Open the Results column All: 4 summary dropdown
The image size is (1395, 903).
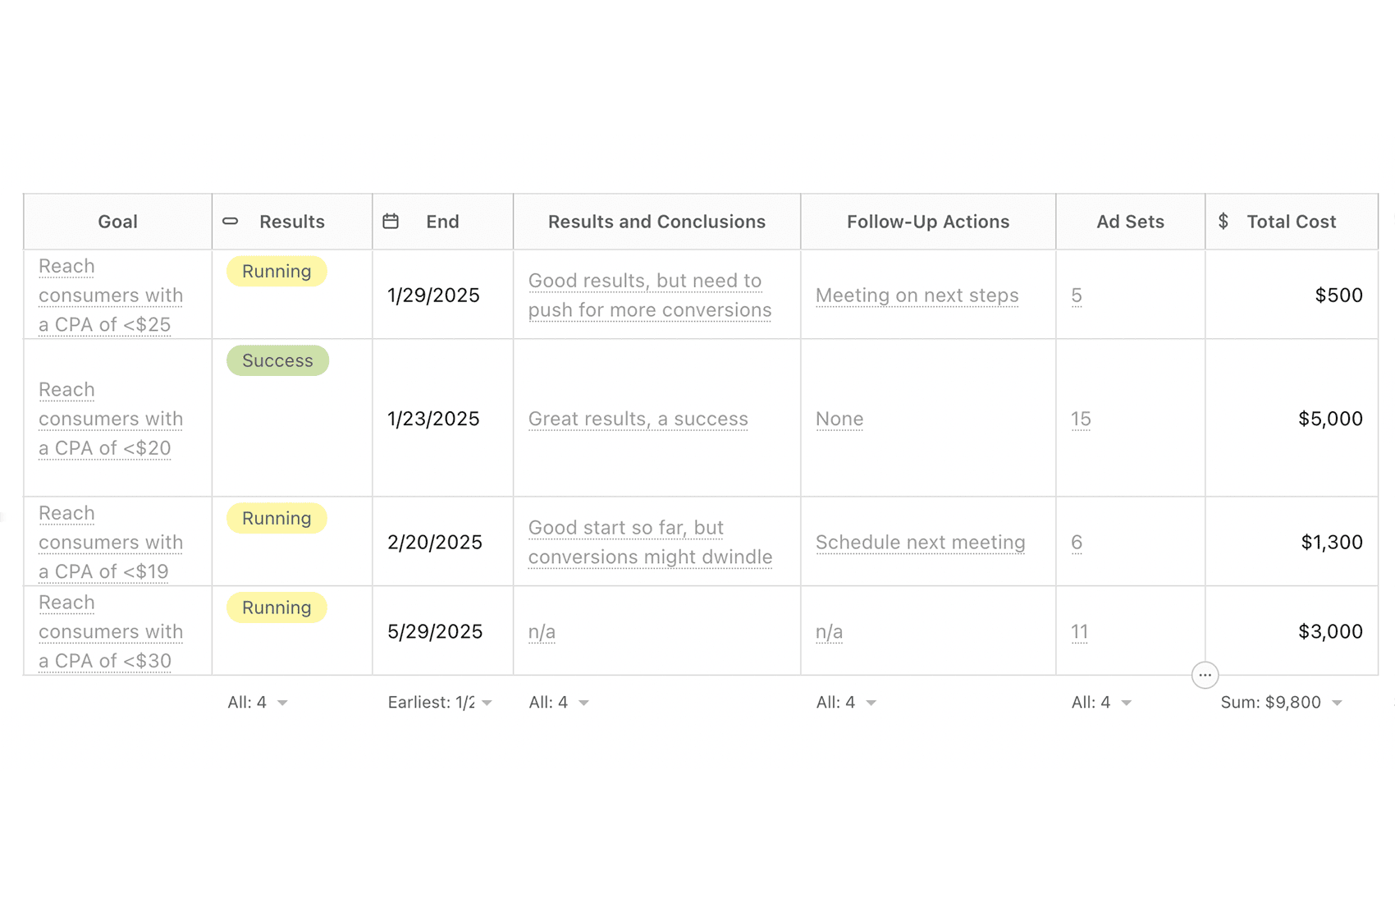pyautogui.click(x=258, y=703)
